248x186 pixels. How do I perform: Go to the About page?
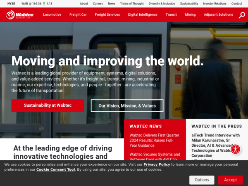coord(84,3)
